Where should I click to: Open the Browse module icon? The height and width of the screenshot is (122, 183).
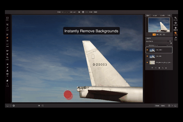pos(175,18)
